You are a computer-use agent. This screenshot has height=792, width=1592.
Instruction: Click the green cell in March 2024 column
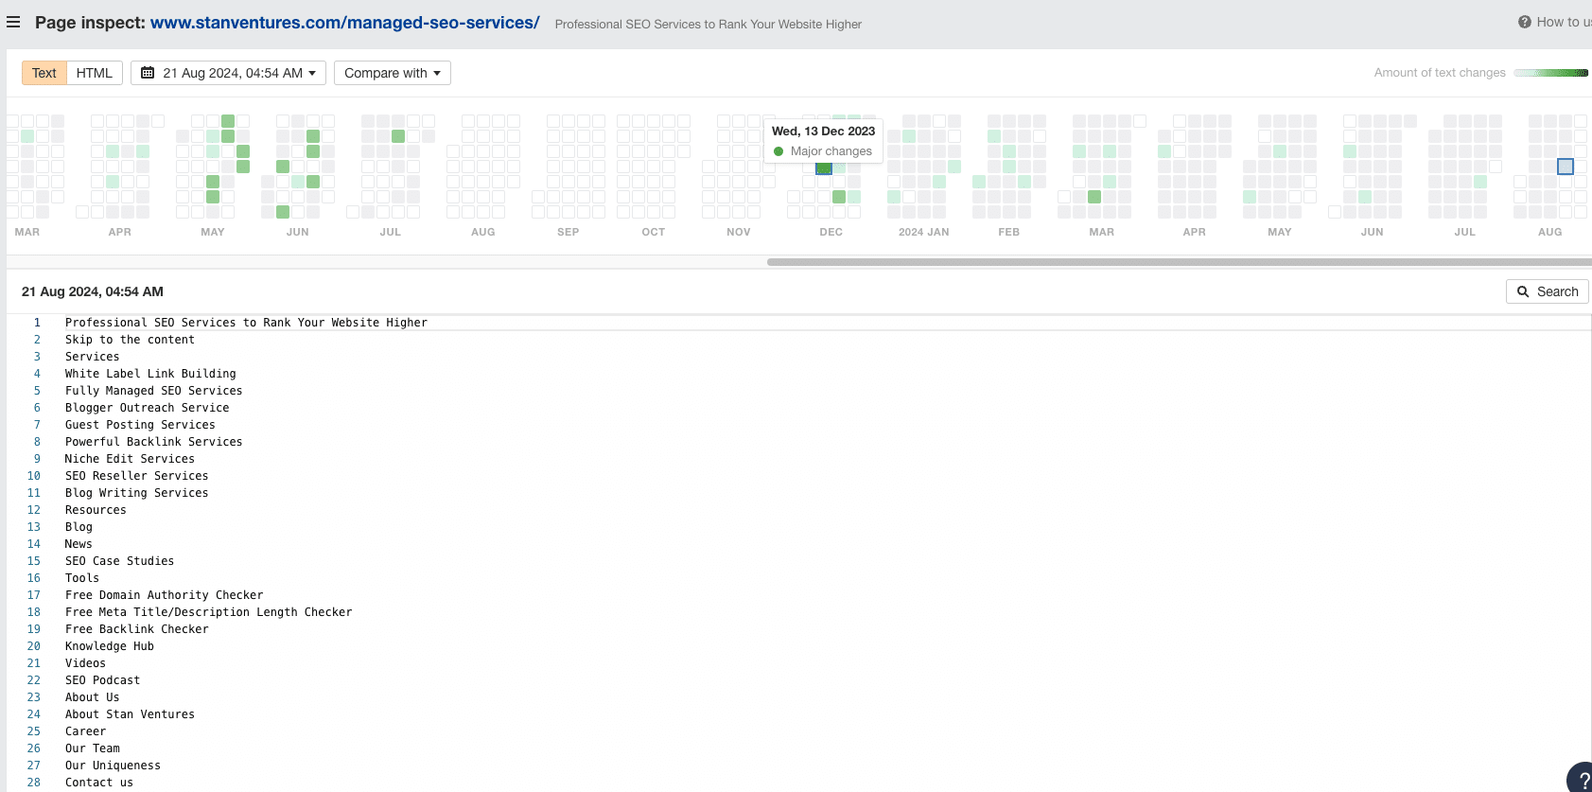[x=1094, y=197]
